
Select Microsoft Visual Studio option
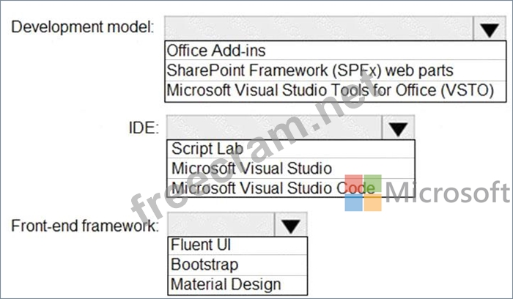pos(290,169)
